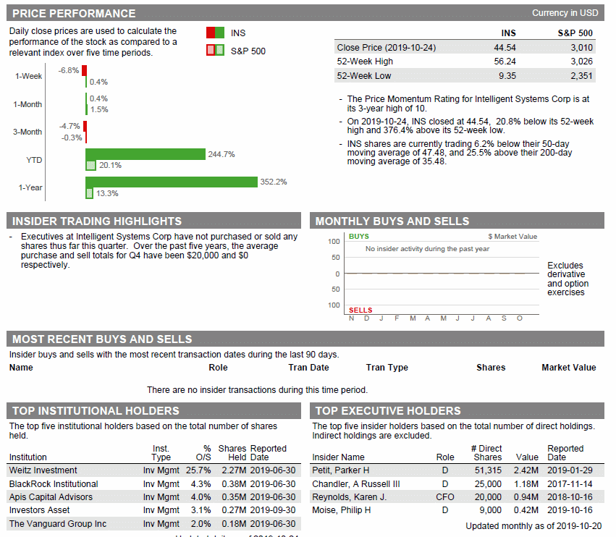Select the 52-Week Low S&P value 2,351
Screen dimensions: 616x537
581,76
